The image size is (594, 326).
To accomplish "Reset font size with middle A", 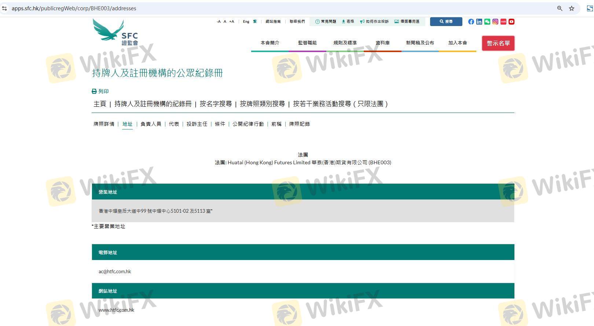I will [225, 22].
